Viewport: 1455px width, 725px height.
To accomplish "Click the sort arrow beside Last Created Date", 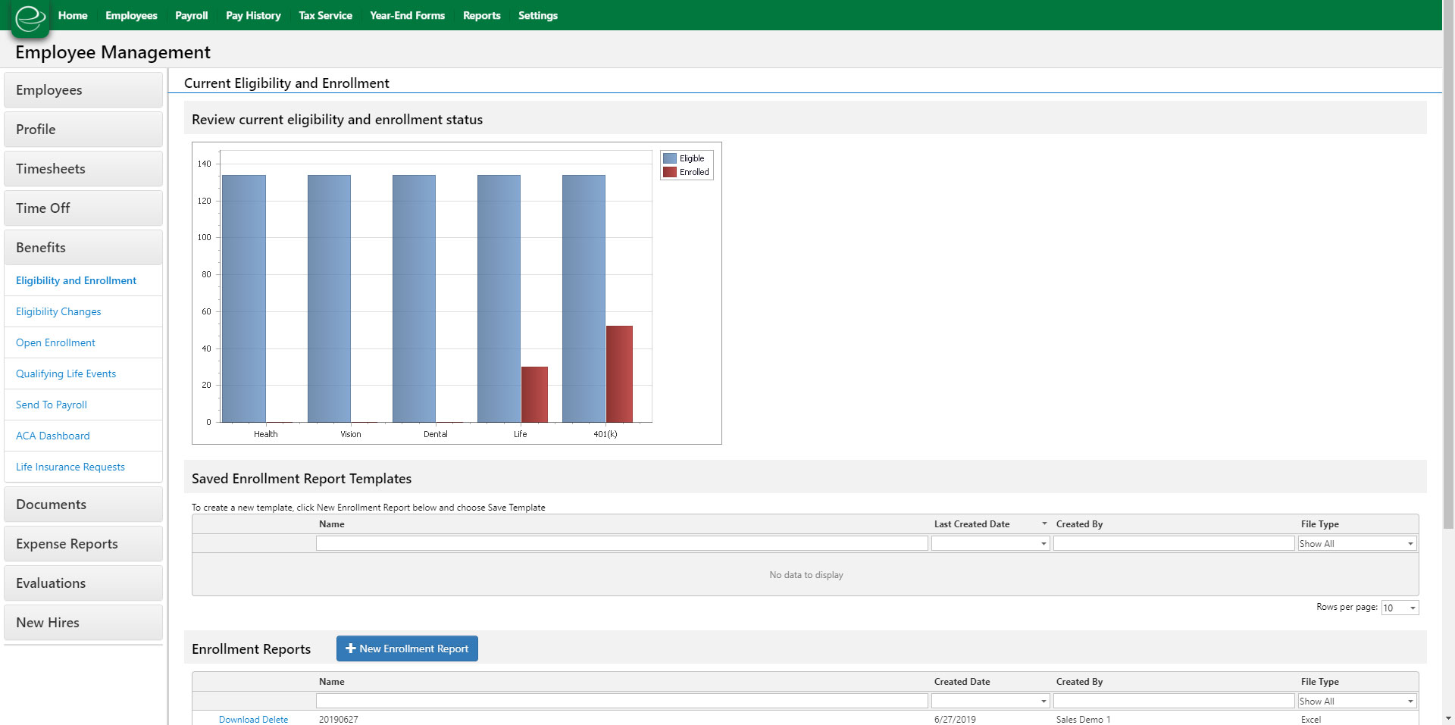I will (x=1044, y=523).
